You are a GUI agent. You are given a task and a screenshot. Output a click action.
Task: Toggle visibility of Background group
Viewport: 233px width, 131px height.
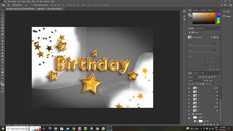point(189,114)
